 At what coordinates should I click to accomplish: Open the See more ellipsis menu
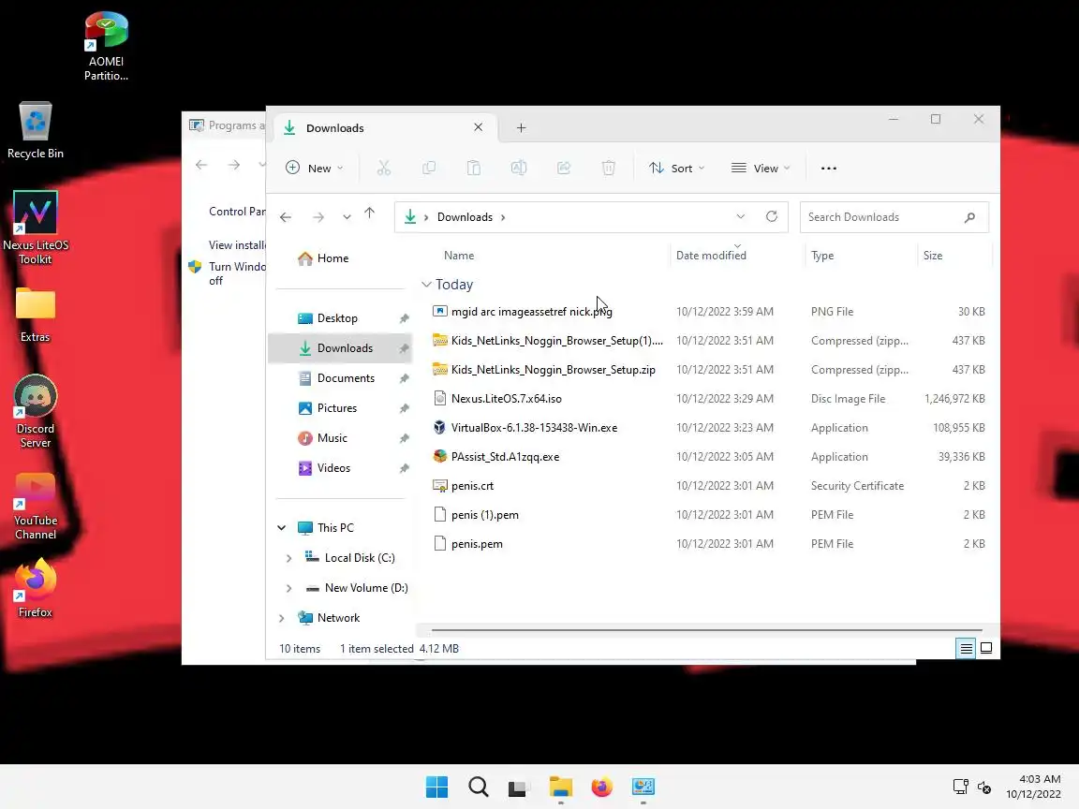coord(829,168)
